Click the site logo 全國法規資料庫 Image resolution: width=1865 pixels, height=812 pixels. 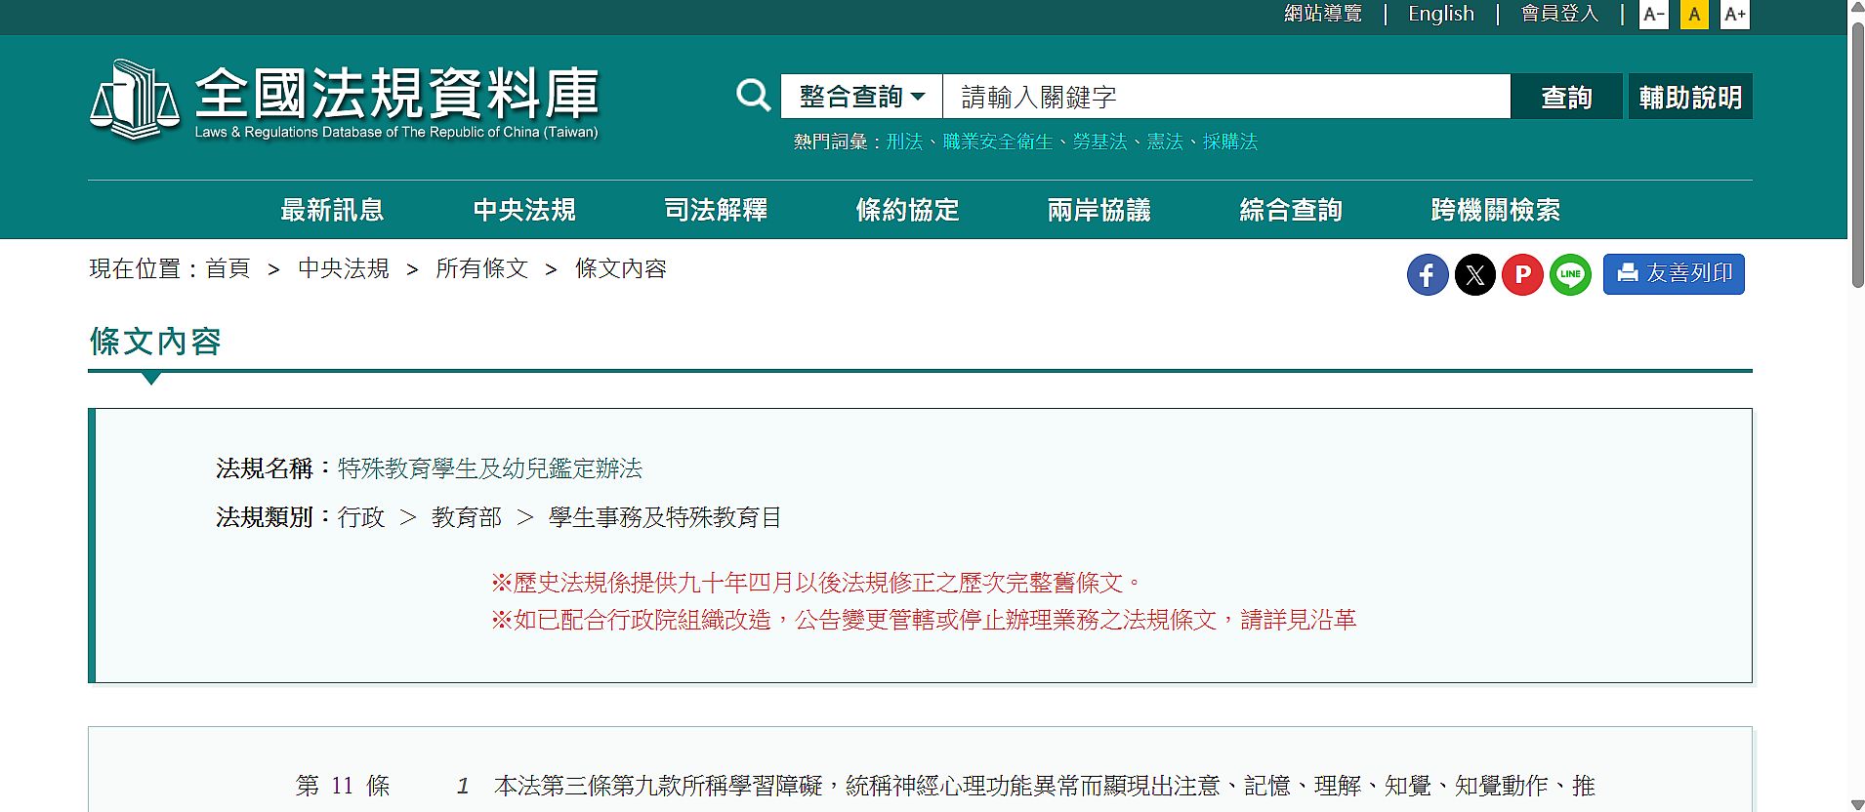(344, 101)
